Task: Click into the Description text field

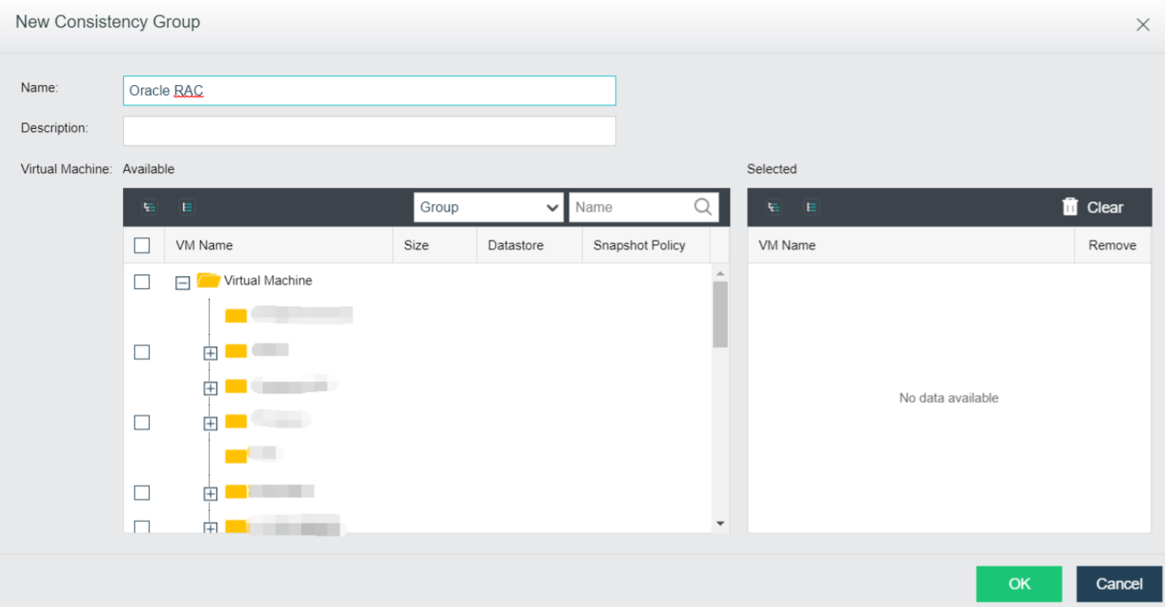Action: (369, 131)
